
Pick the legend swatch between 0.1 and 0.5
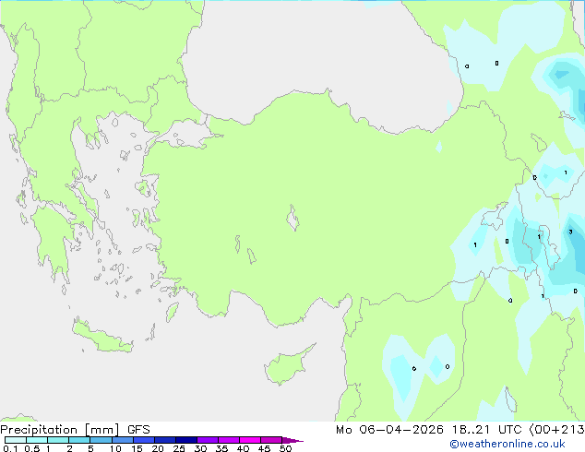[16, 440]
